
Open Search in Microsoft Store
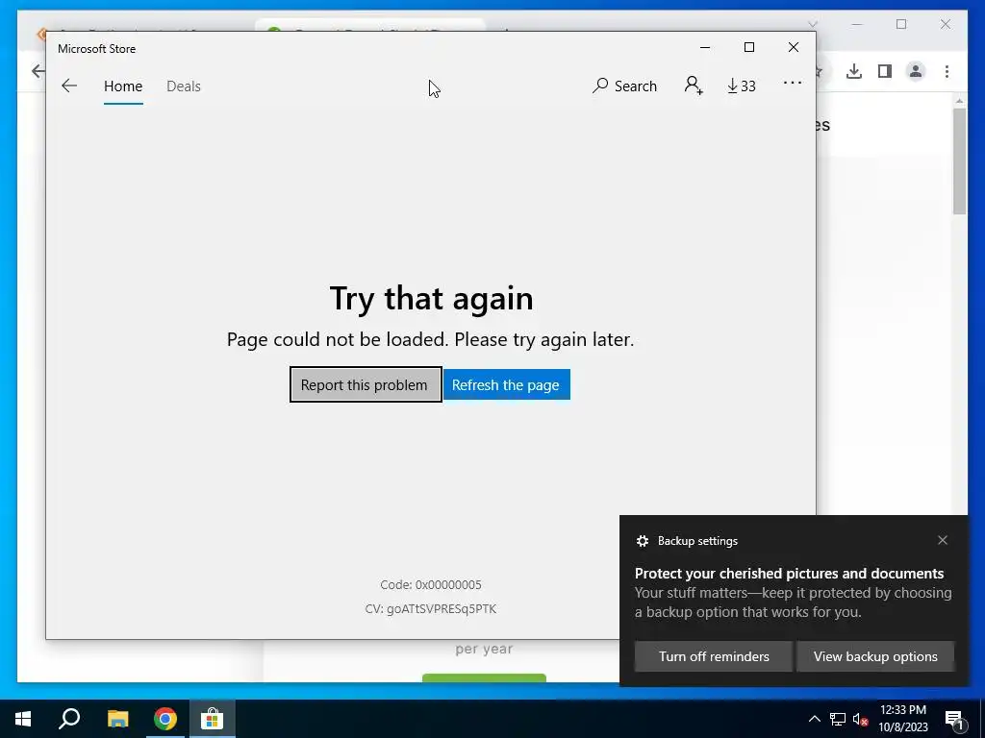point(624,86)
